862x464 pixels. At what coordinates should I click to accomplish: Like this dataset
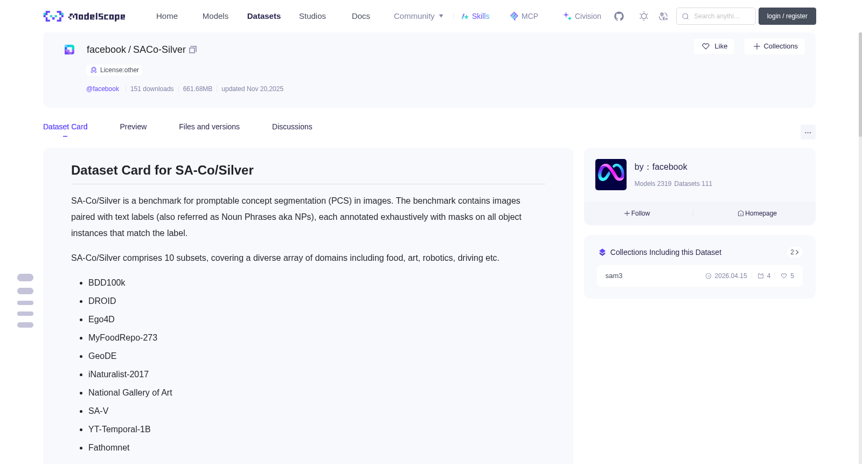(x=714, y=46)
